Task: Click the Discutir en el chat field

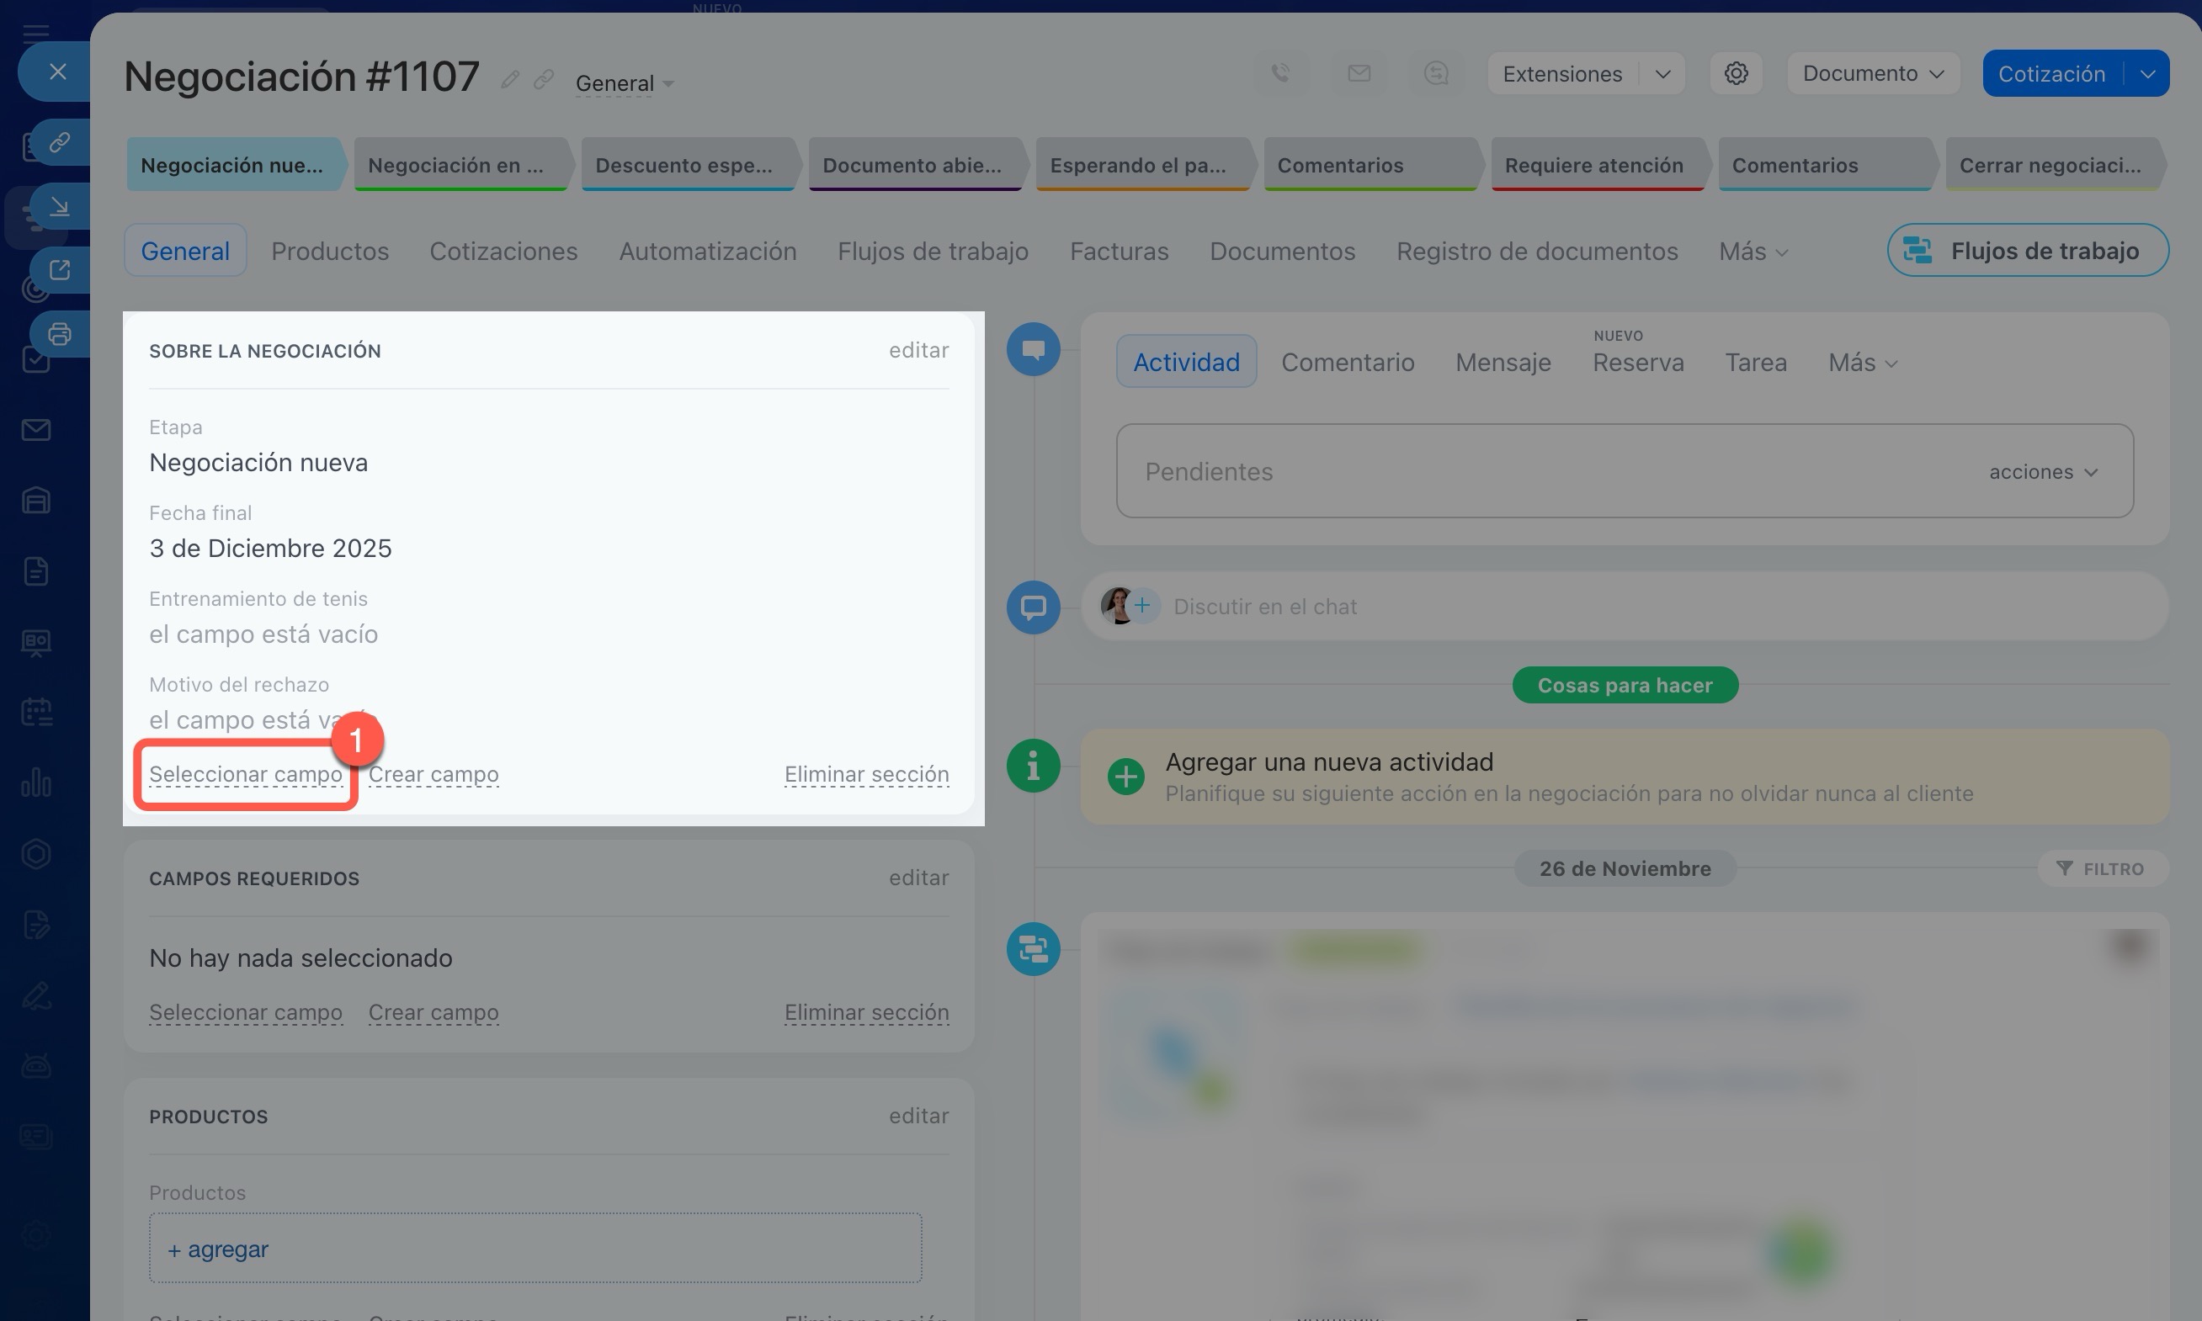Action: 1264,606
